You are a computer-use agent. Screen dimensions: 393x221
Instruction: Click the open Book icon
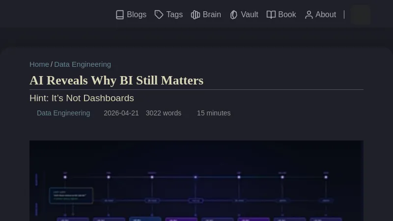[x=271, y=15]
